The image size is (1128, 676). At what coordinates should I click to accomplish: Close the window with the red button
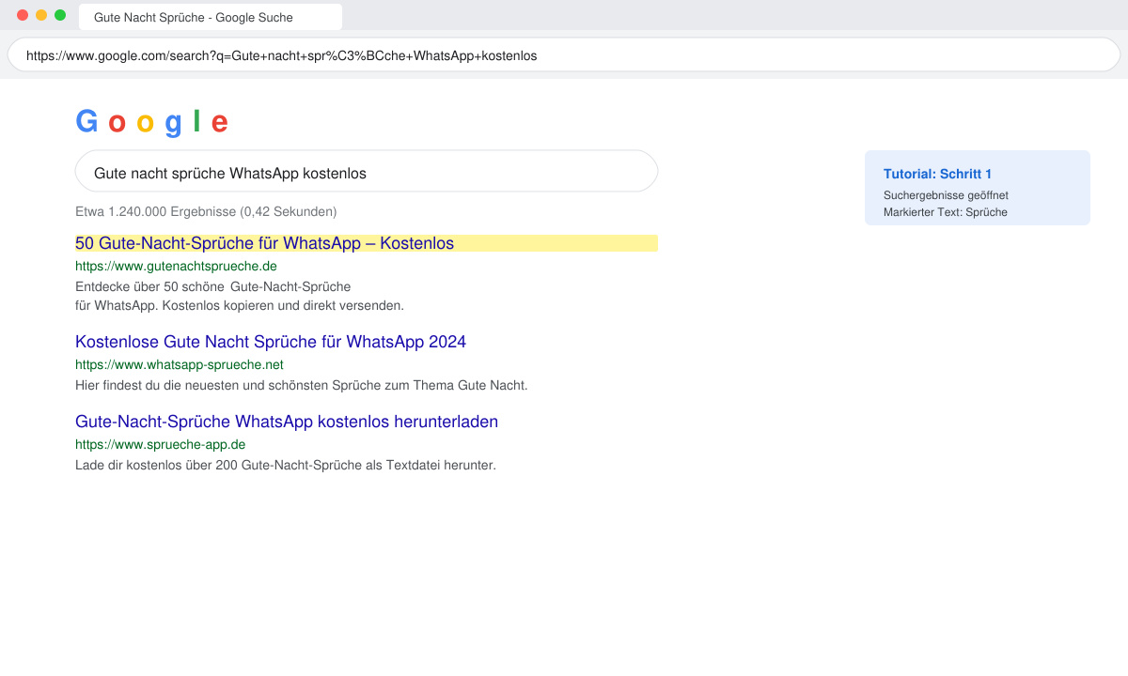click(x=23, y=15)
